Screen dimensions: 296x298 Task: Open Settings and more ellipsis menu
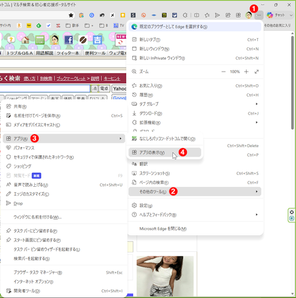click(x=259, y=15)
